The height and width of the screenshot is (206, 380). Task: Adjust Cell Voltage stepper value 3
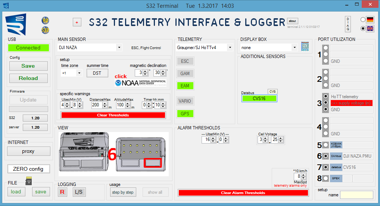[x=265, y=139]
